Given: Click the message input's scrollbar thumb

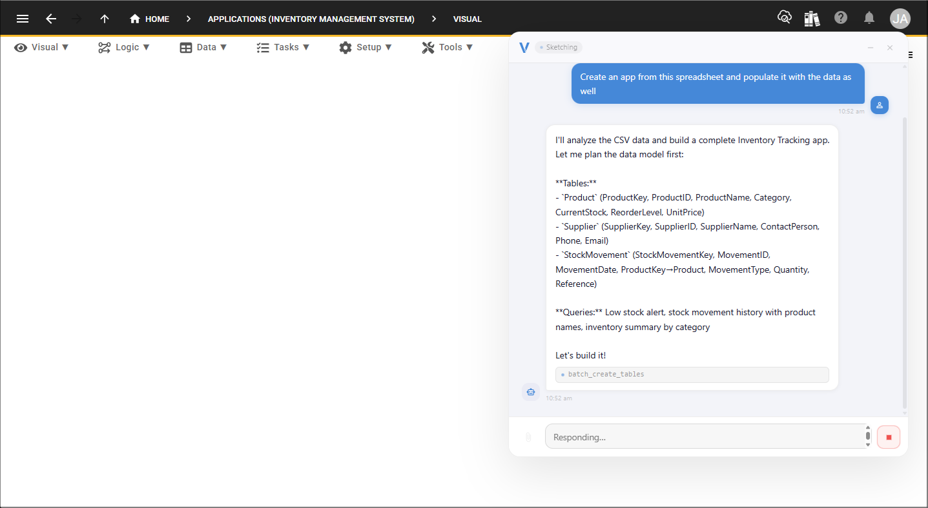Looking at the screenshot, I should tap(868, 436).
